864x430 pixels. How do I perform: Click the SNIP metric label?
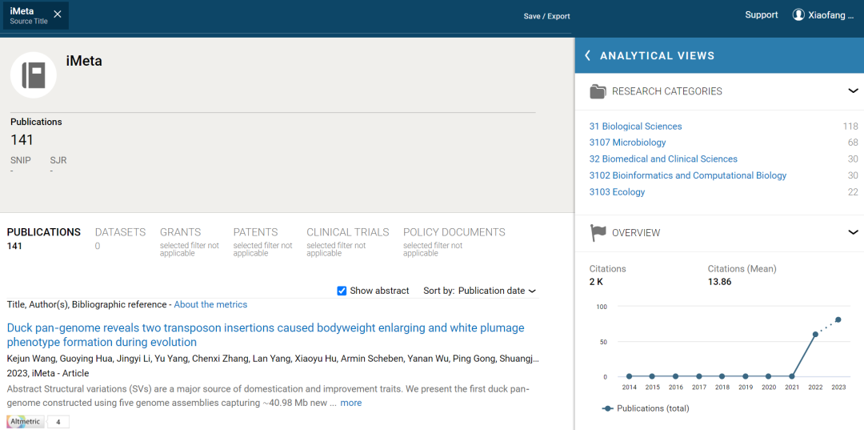point(20,160)
